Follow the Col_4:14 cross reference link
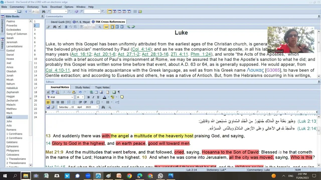Viewport: 321px width, 180px height. click(x=141, y=49)
